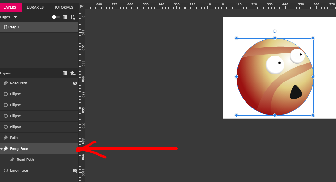The width and height of the screenshot is (336, 182).
Task: Show the hidden bottom Emoji Face layer
Action: point(75,171)
